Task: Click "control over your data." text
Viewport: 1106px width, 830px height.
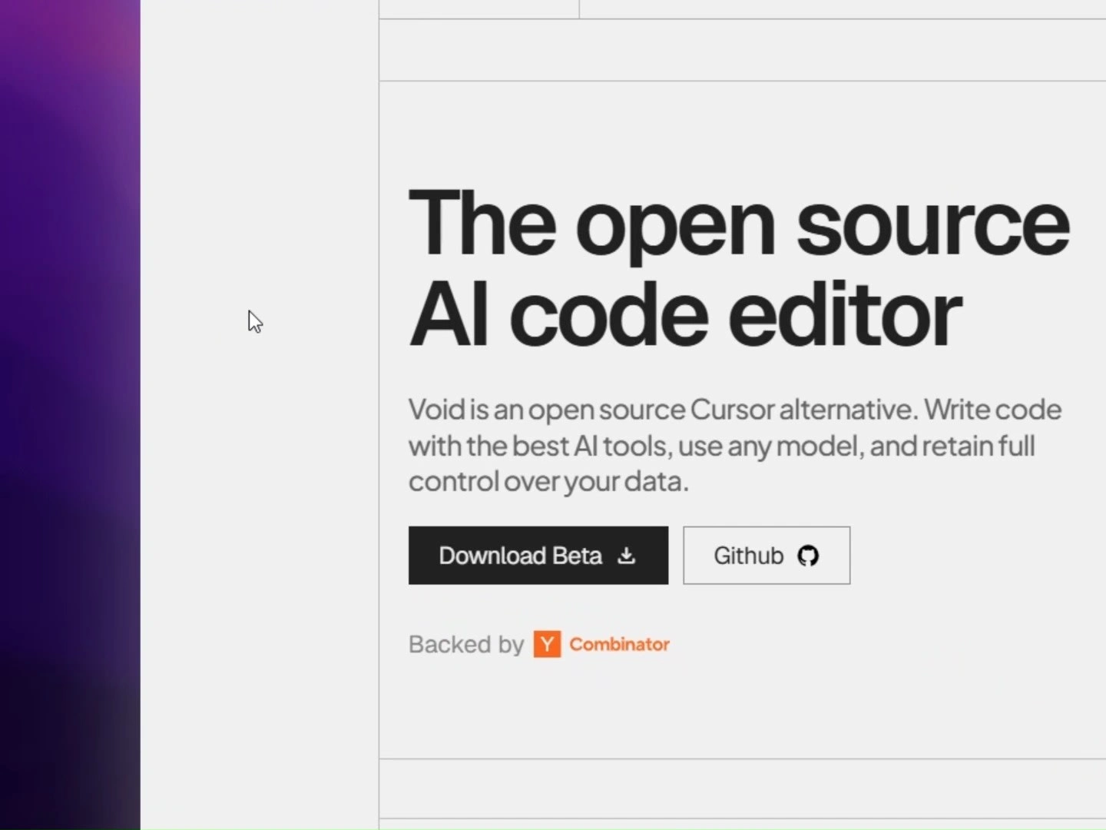Action: (x=548, y=482)
